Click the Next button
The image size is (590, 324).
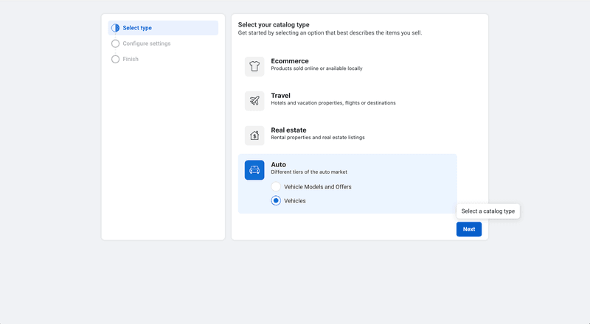pos(469,229)
